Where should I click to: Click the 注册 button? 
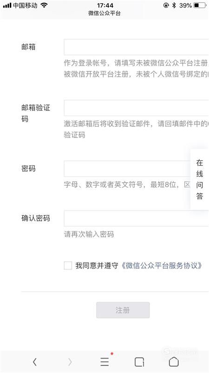point(123,310)
